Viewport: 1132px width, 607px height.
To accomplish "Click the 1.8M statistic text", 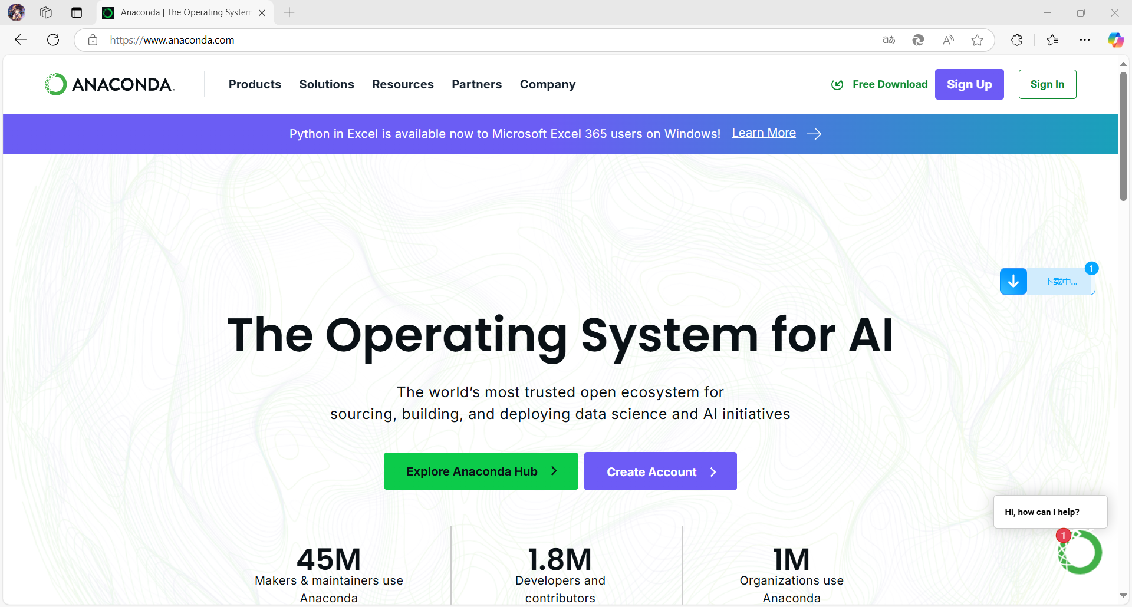I will point(560,559).
